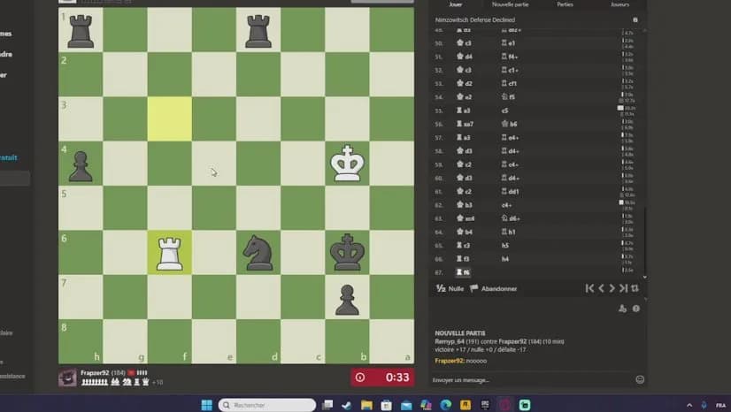Select the white king on the board
Viewport: 731px width, 412px height.
point(347,164)
